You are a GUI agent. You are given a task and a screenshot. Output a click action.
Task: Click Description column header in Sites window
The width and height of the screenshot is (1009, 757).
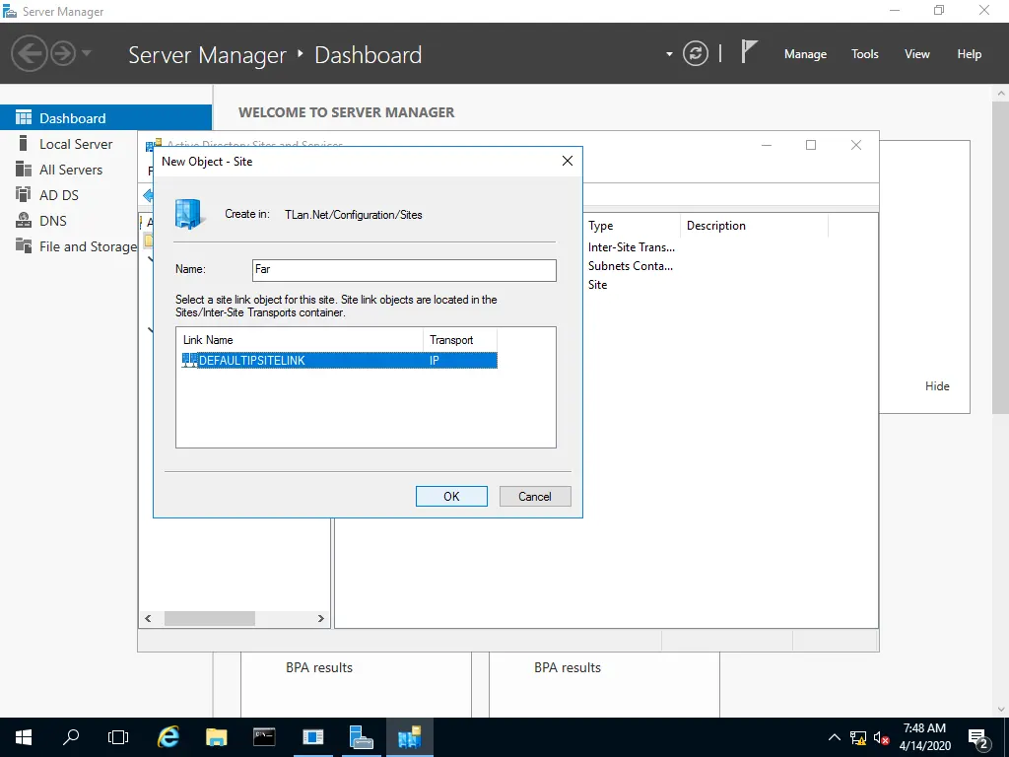(754, 226)
